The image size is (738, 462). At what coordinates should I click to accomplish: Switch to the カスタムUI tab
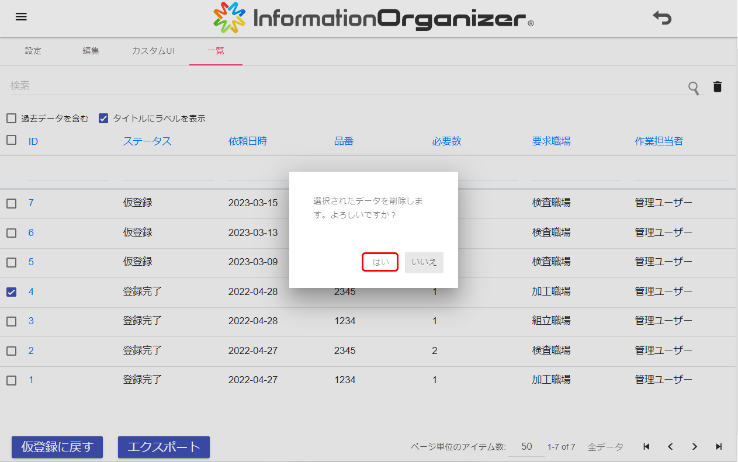(153, 51)
